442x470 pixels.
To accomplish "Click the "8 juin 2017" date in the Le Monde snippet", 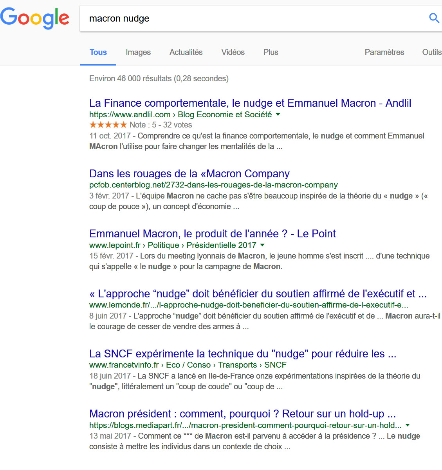I will [x=108, y=316].
